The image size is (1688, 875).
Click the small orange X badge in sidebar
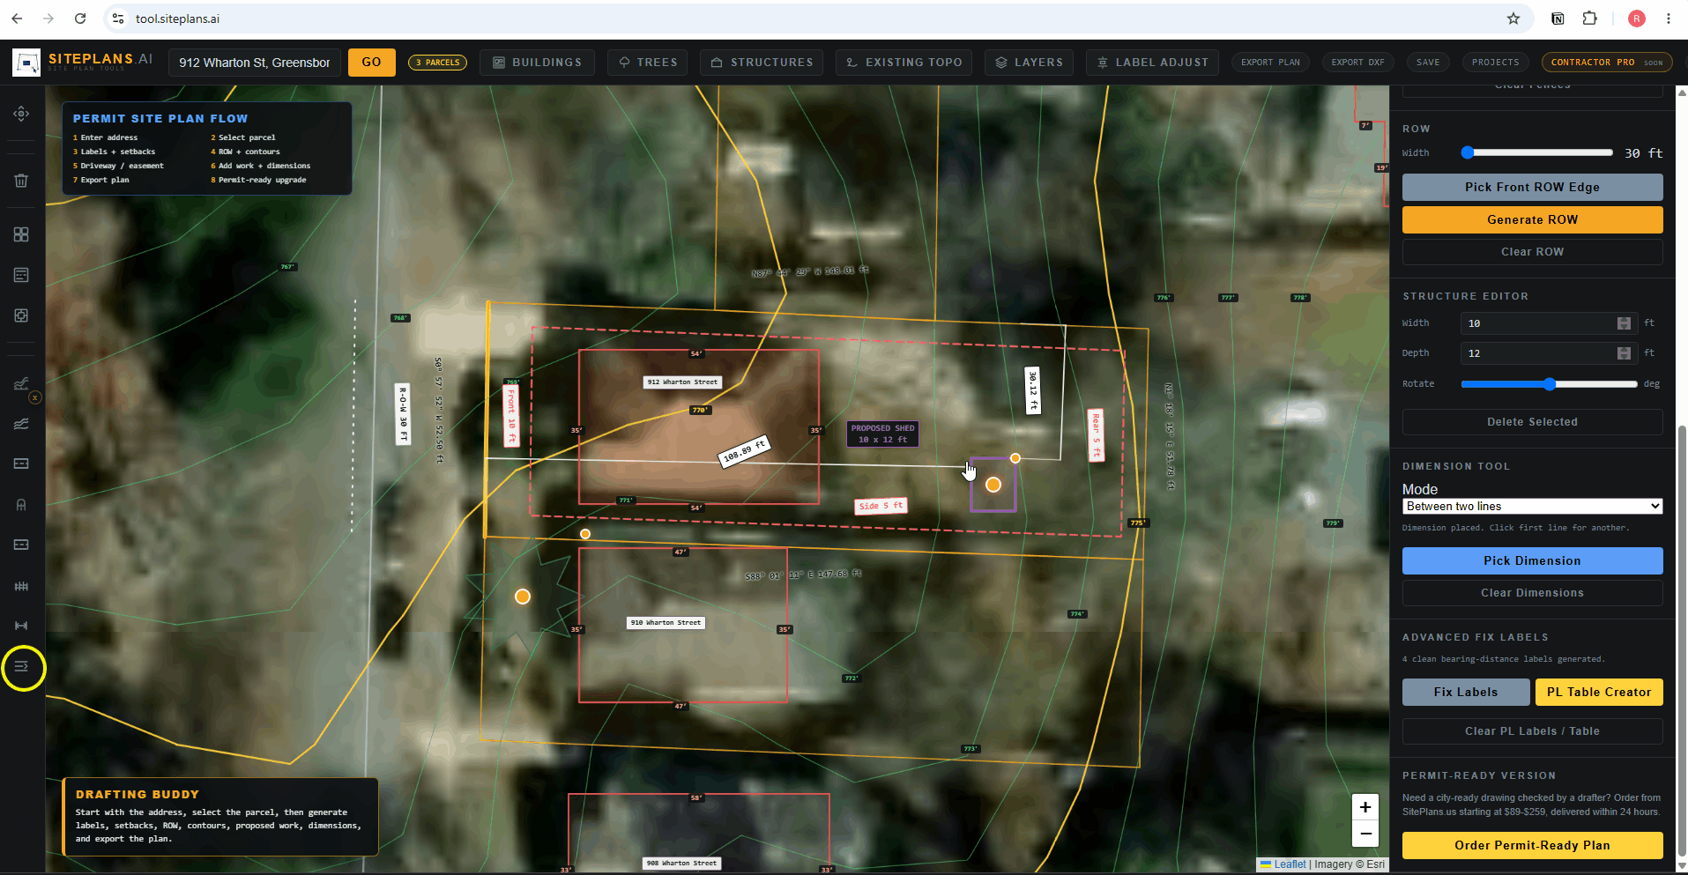[35, 398]
